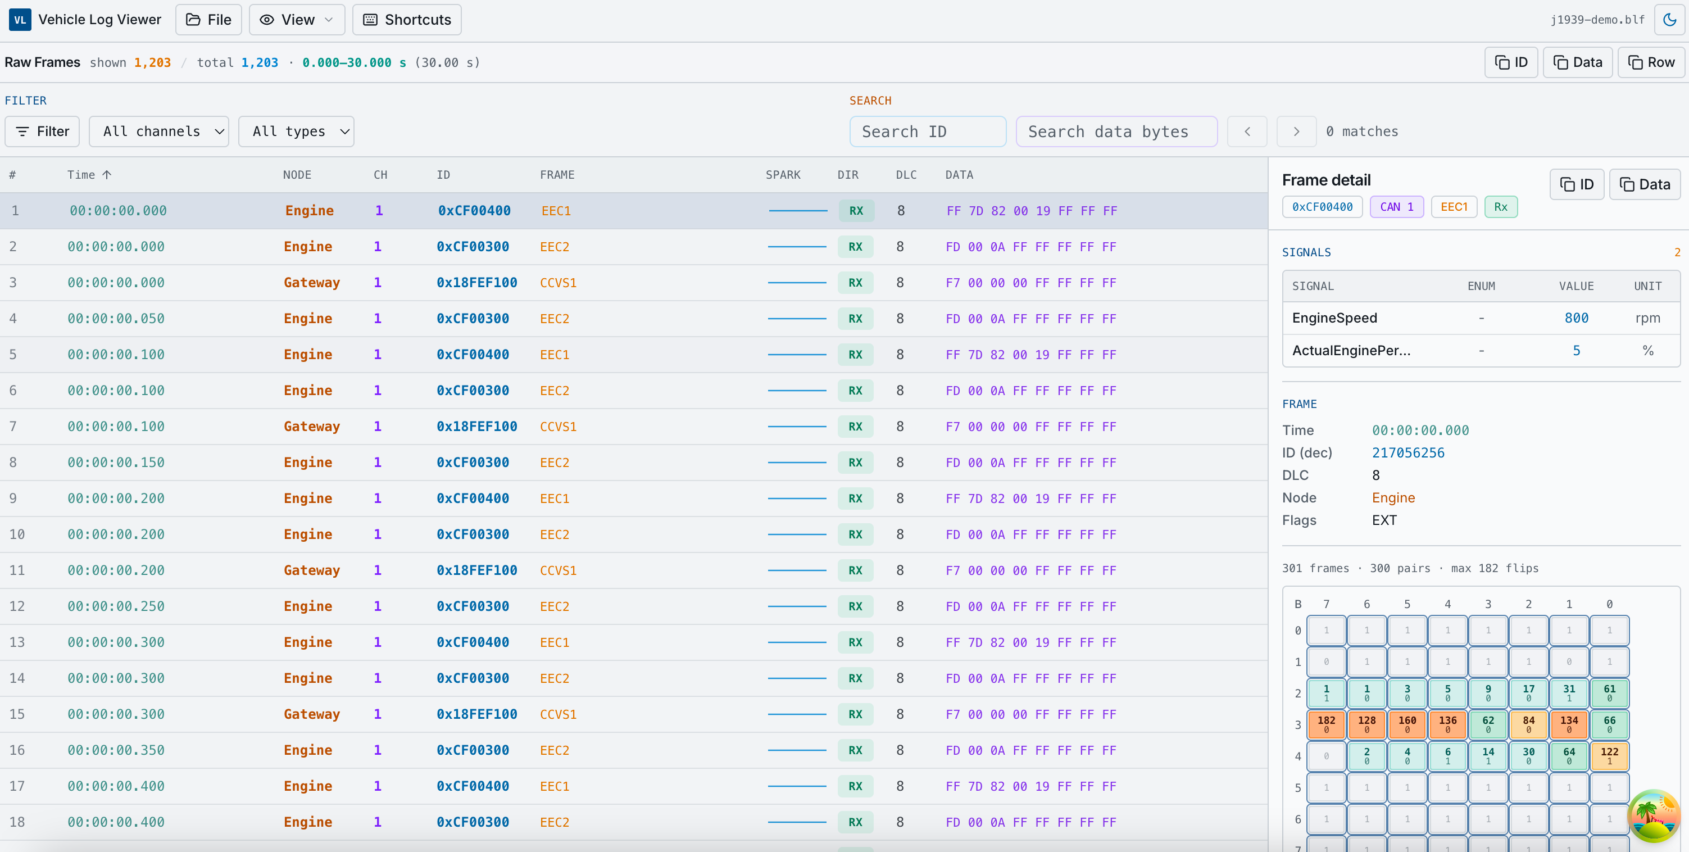Viewport: 1689px width, 852px height.
Task: Open the View dropdown menu
Action: point(297,20)
